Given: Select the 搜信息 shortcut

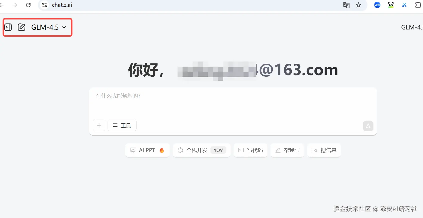Looking at the screenshot, I should [324, 150].
